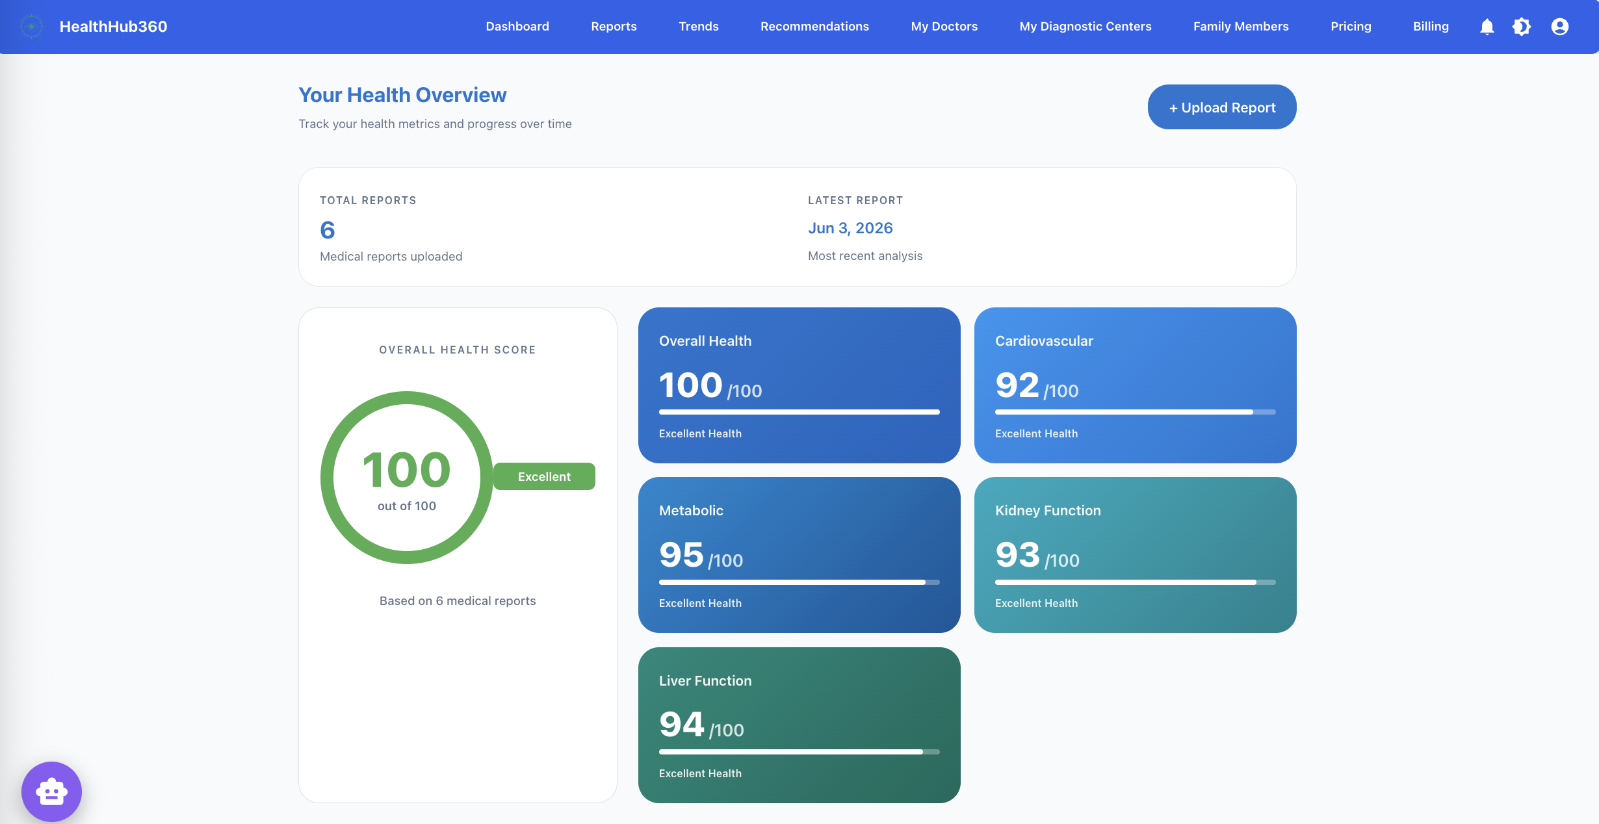
Task: Open the user account profile icon
Action: [1559, 27]
